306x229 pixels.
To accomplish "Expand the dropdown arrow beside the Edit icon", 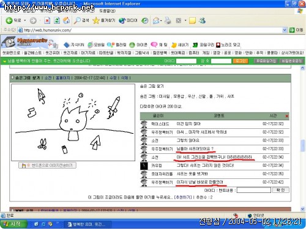I will tap(185, 20).
